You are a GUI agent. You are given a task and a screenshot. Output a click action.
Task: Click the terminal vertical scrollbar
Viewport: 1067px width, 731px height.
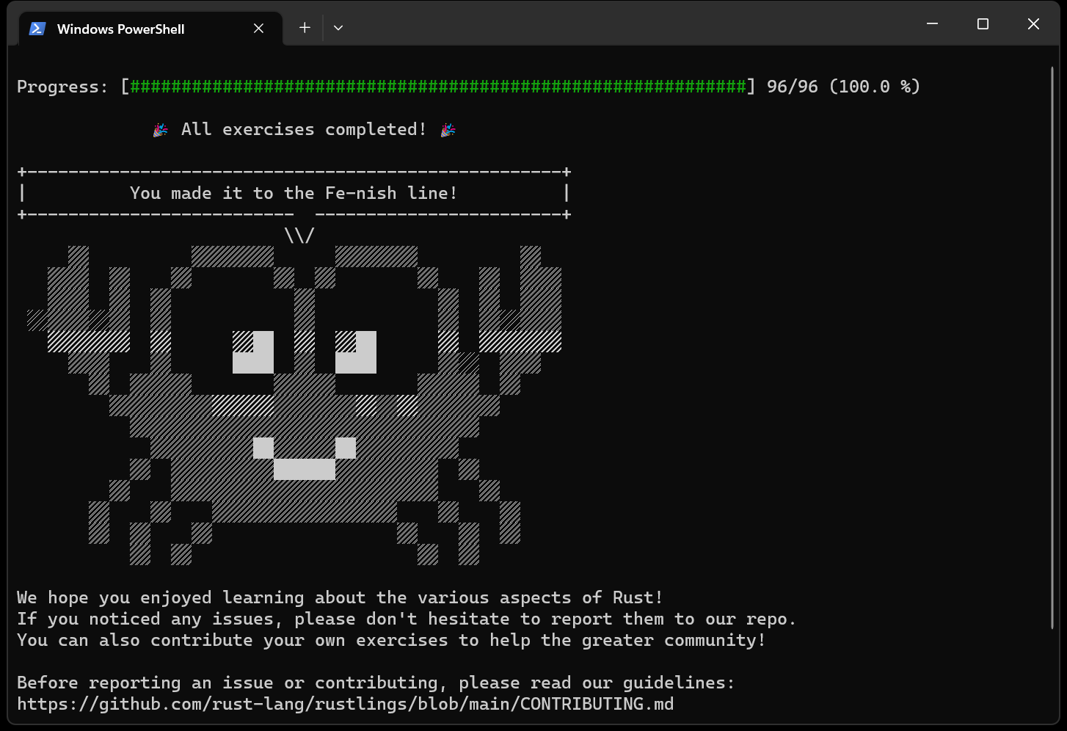click(1052, 347)
